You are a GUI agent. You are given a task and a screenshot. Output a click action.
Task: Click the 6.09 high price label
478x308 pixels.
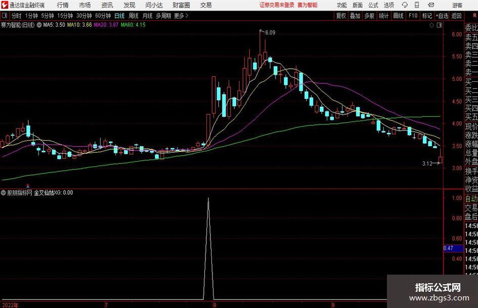click(270, 33)
